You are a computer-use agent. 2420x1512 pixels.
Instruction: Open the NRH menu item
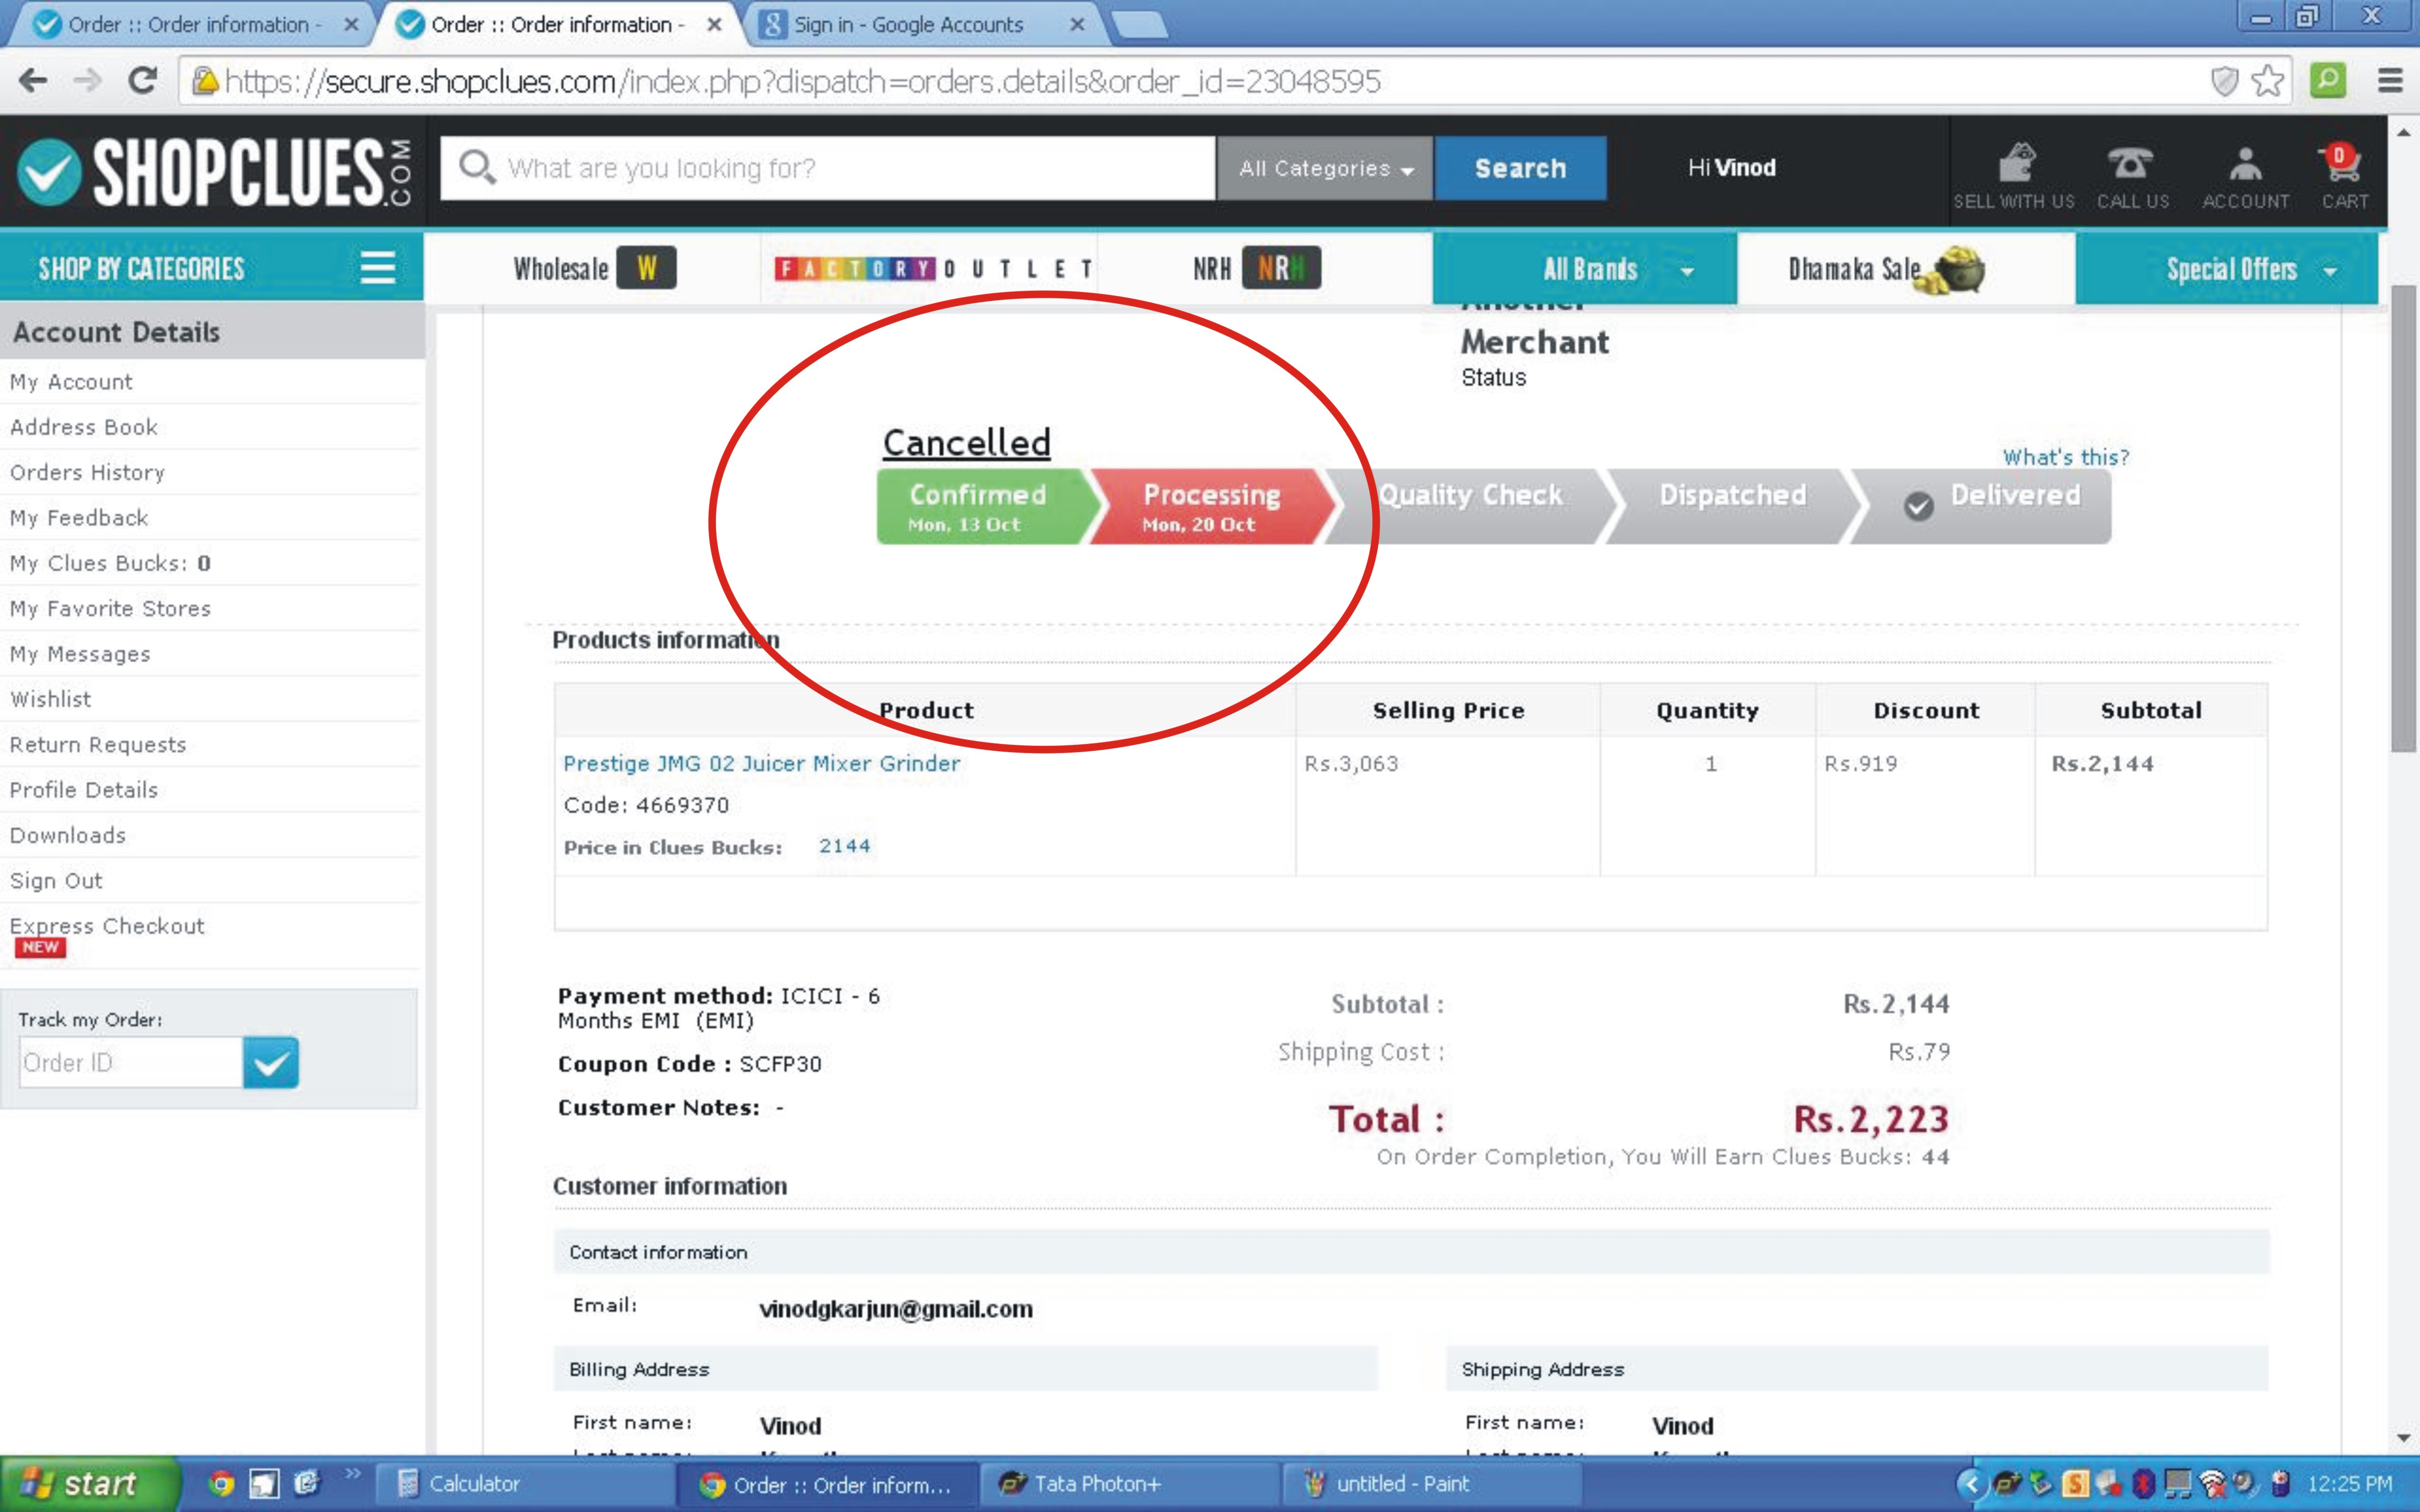click(1256, 268)
